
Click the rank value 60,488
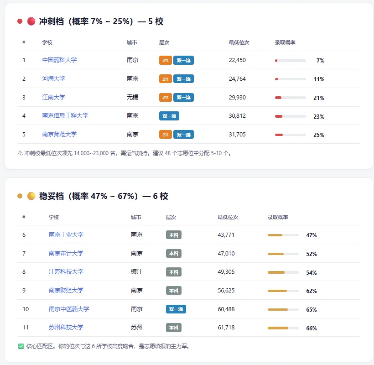(x=226, y=309)
